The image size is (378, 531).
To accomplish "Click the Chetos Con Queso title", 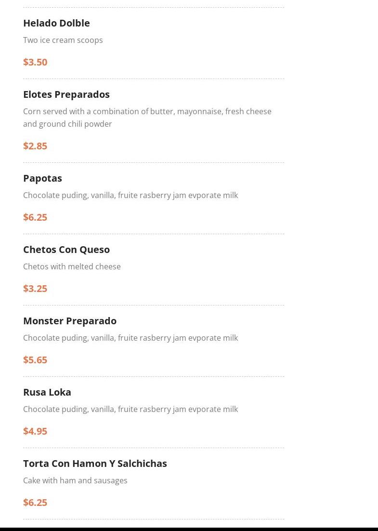I will click(x=66, y=250).
